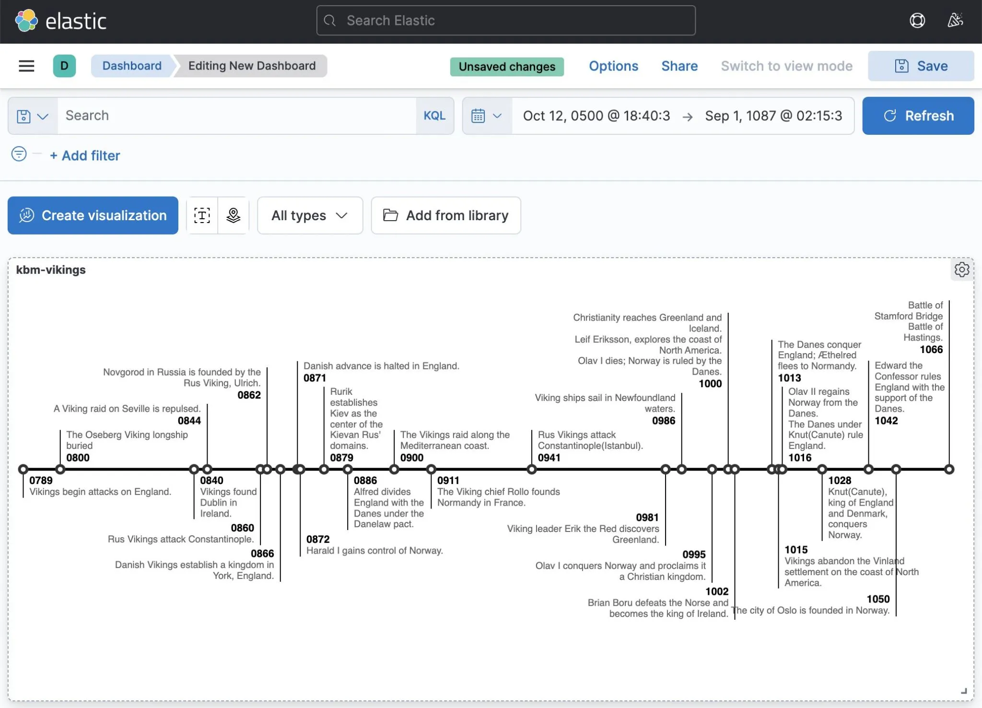Toggle KQL query syntax
Image resolution: width=982 pixels, height=708 pixels.
(x=434, y=116)
